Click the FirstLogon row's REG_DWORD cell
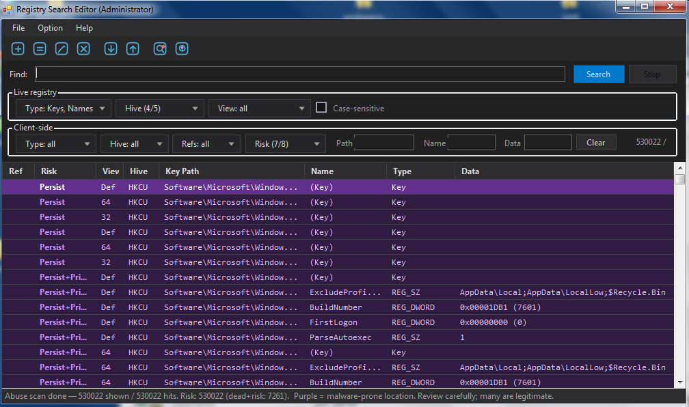Viewport: 689px width, 407px height. coord(413,322)
